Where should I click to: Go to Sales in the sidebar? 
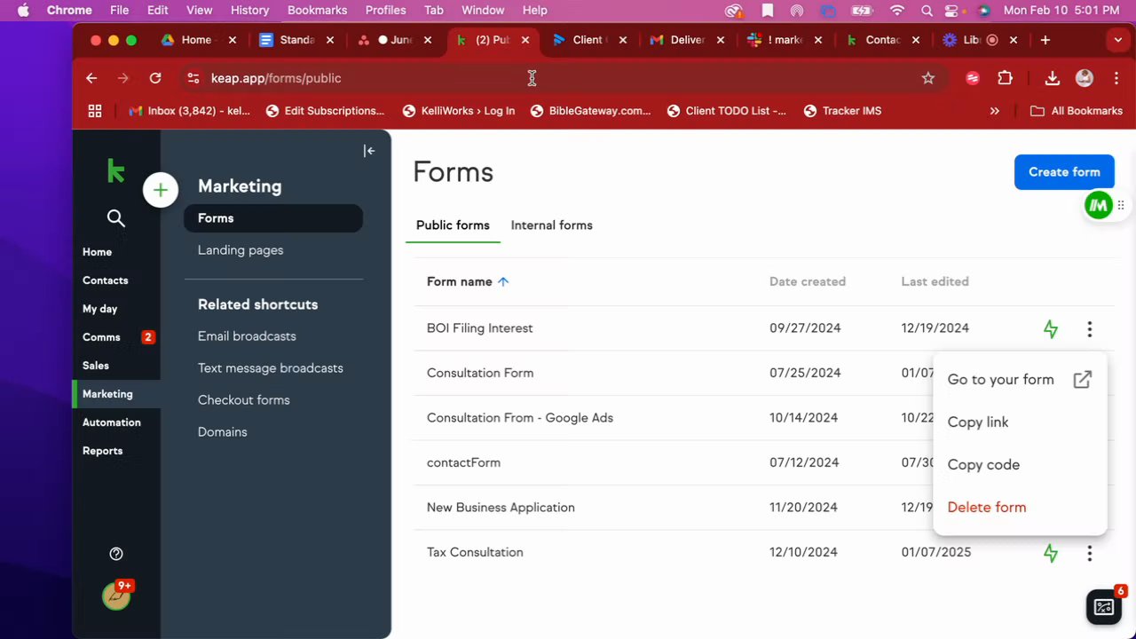click(96, 366)
